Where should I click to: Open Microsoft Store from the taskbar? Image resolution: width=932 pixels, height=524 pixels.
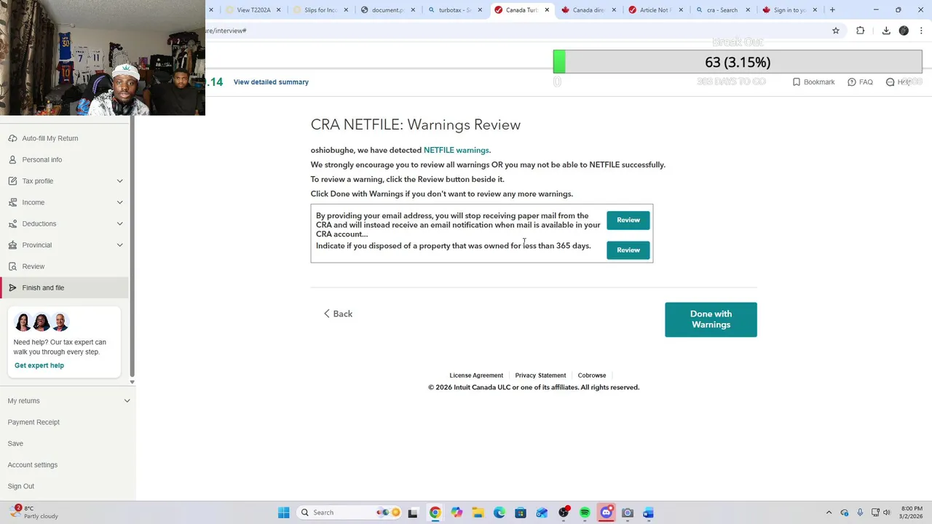(521, 512)
